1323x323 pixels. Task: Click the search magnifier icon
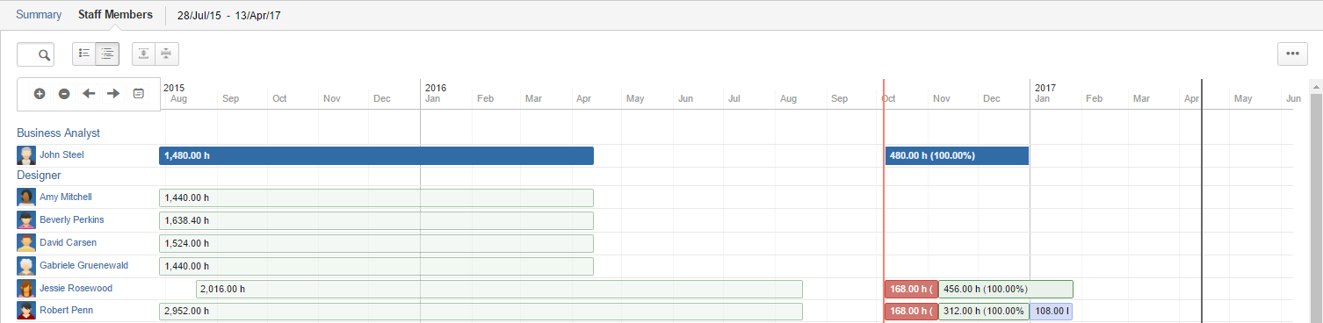pos(43,54)
